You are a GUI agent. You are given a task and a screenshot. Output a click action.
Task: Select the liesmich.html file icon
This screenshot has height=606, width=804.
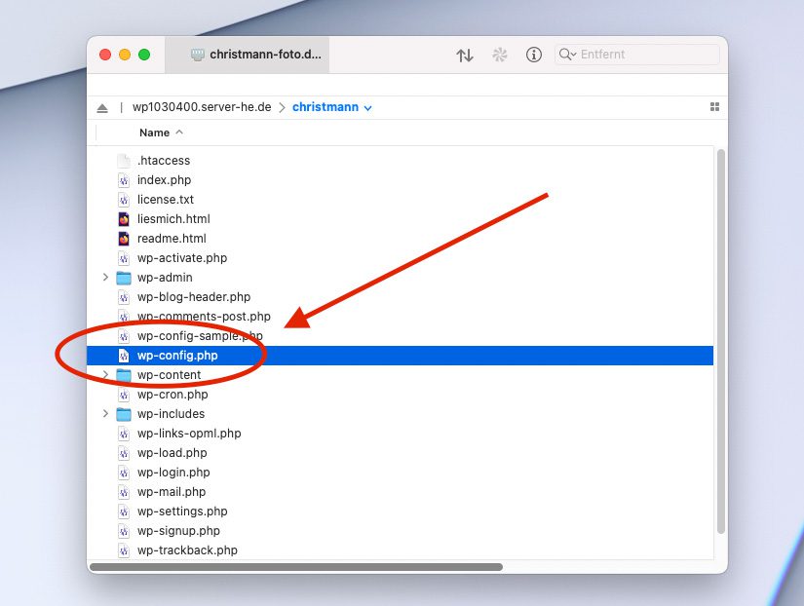tap(124, 219)
